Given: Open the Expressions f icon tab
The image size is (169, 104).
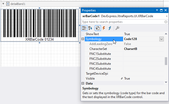Looking at the screenshot, I should (x=110, y=28).
